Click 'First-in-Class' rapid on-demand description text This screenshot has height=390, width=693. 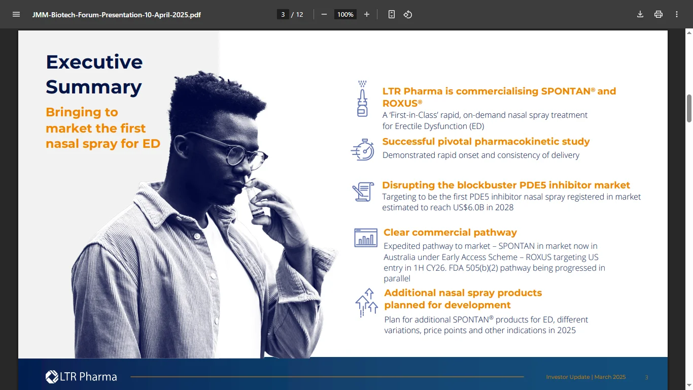coord(485,121)
